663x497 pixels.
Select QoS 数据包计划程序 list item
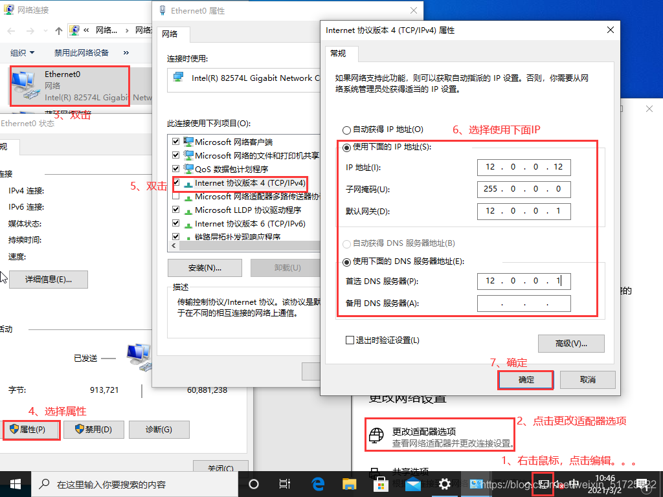tap(231, 169)
